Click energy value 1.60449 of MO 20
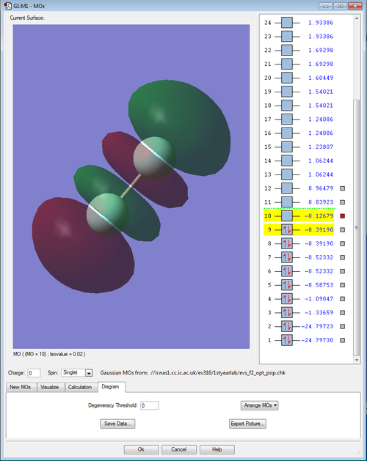 (x=321, y=78)
